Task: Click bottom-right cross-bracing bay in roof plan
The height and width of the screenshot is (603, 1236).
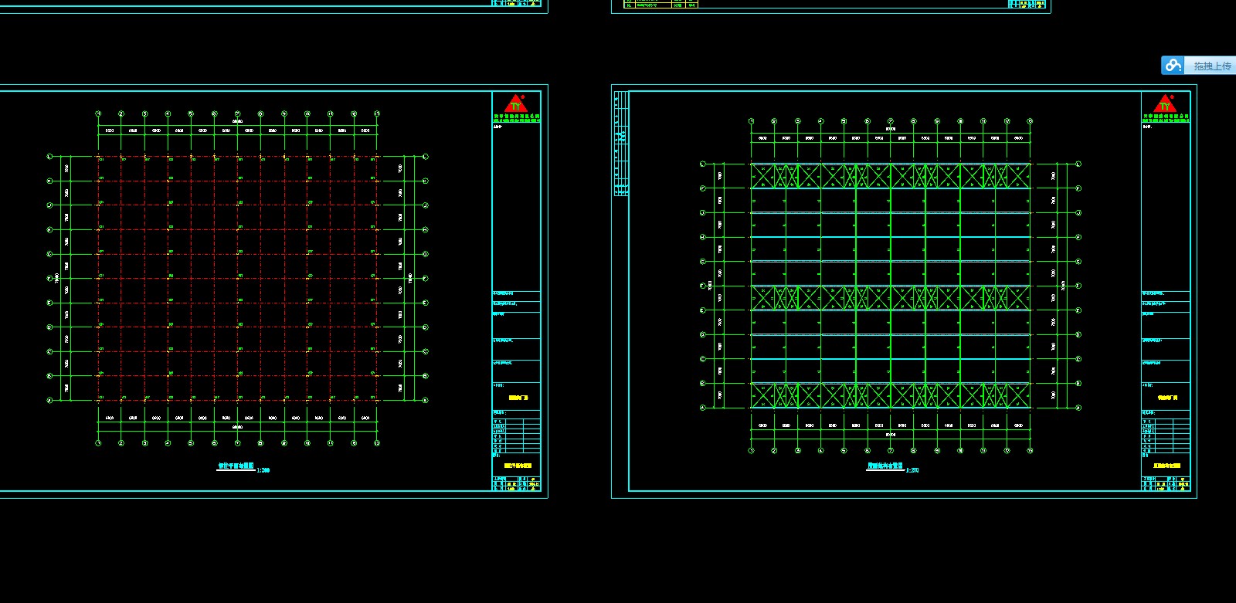Action: [x=1018, y=395]
